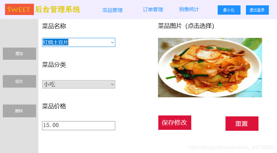Click the 后台管理系统 title text
277x153 pixels.
point(57,9)
